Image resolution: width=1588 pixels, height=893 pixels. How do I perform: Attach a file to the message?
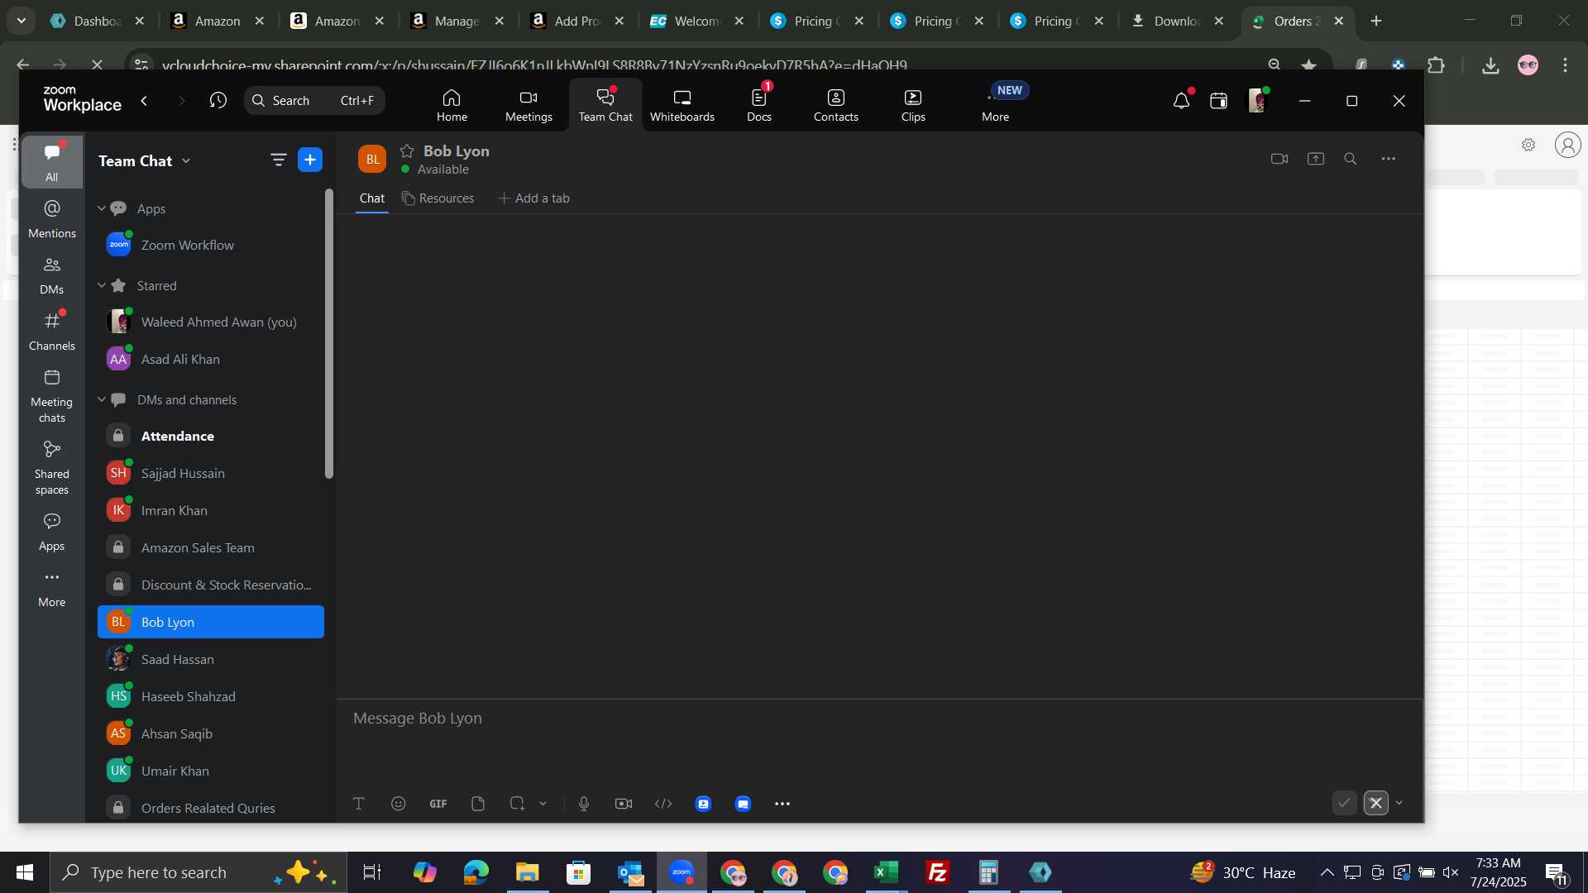(478, 804)
